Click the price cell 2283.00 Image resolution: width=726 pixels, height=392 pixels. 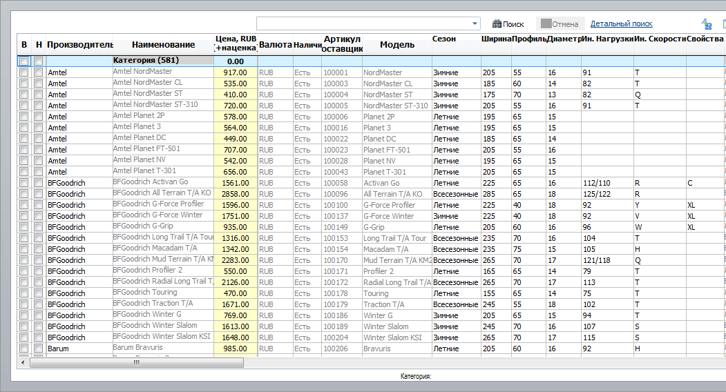pos(236,260)
